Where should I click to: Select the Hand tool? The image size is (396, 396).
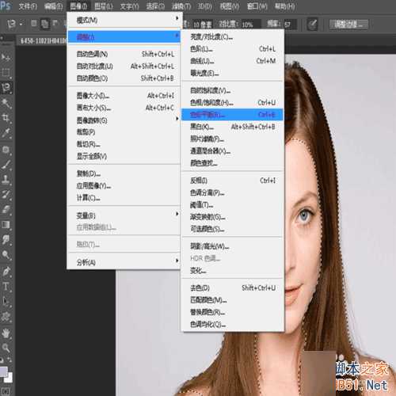(6, 333)
